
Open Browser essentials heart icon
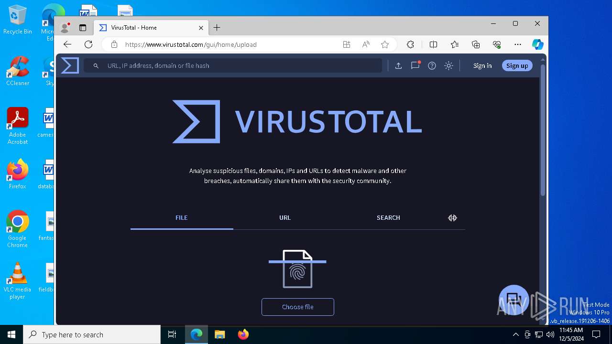(x=497, y=44)
